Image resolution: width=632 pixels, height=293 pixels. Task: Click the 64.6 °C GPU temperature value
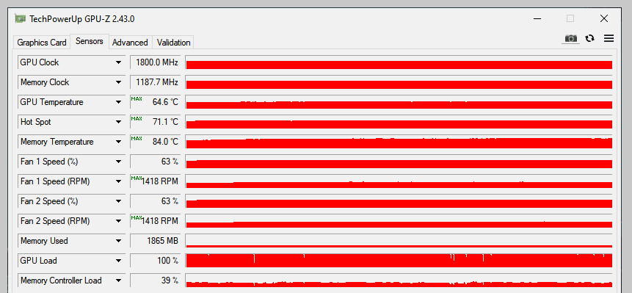[x=156, y=102]
